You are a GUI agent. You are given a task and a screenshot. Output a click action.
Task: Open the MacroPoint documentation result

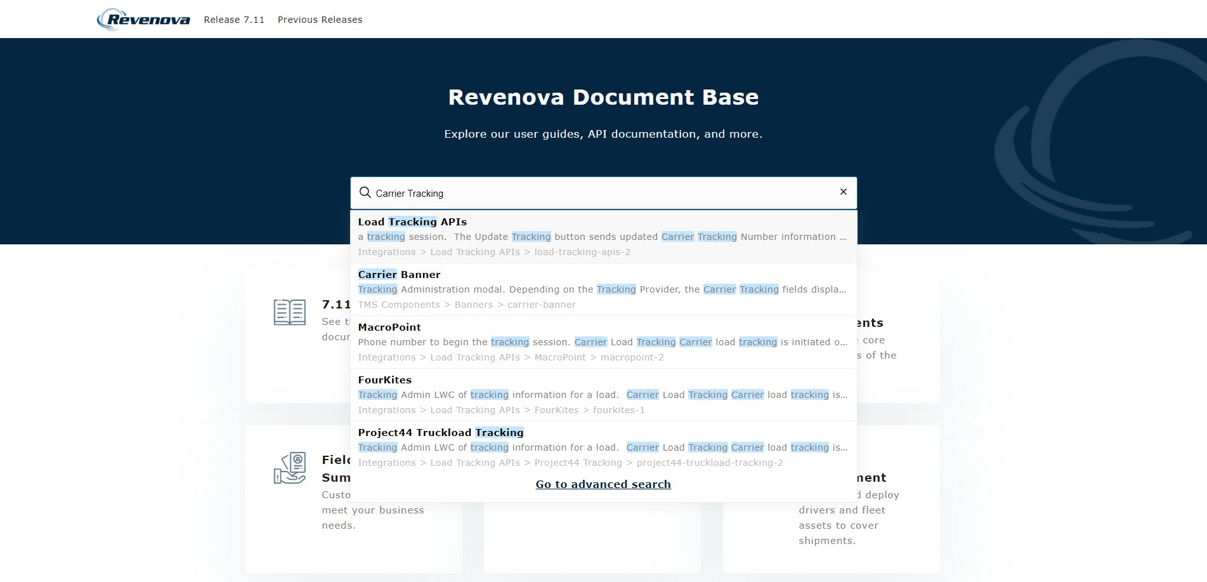click(389, 327)
